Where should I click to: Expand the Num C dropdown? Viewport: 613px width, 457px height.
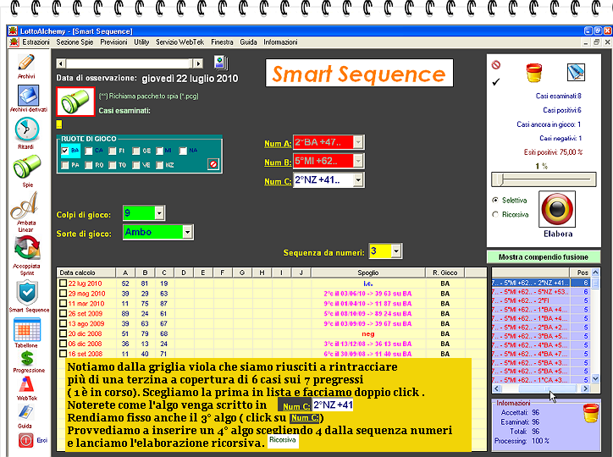click(x=358, y=180)
